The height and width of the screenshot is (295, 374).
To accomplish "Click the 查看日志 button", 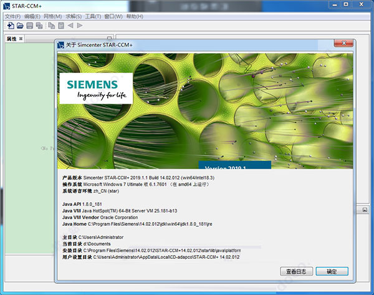I will (296, 271).
